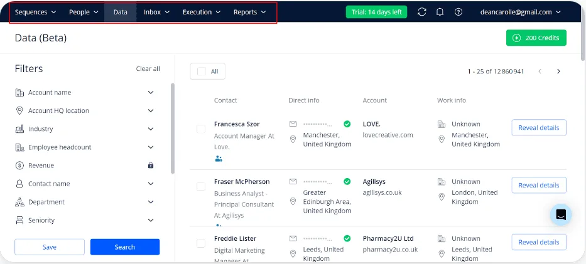Click the Revenue filter lock icon
The height and width of the screenshot is (264, 586).
coord(151,166)
